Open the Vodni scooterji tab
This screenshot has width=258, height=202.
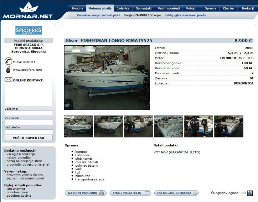click(x=169, y=8)
